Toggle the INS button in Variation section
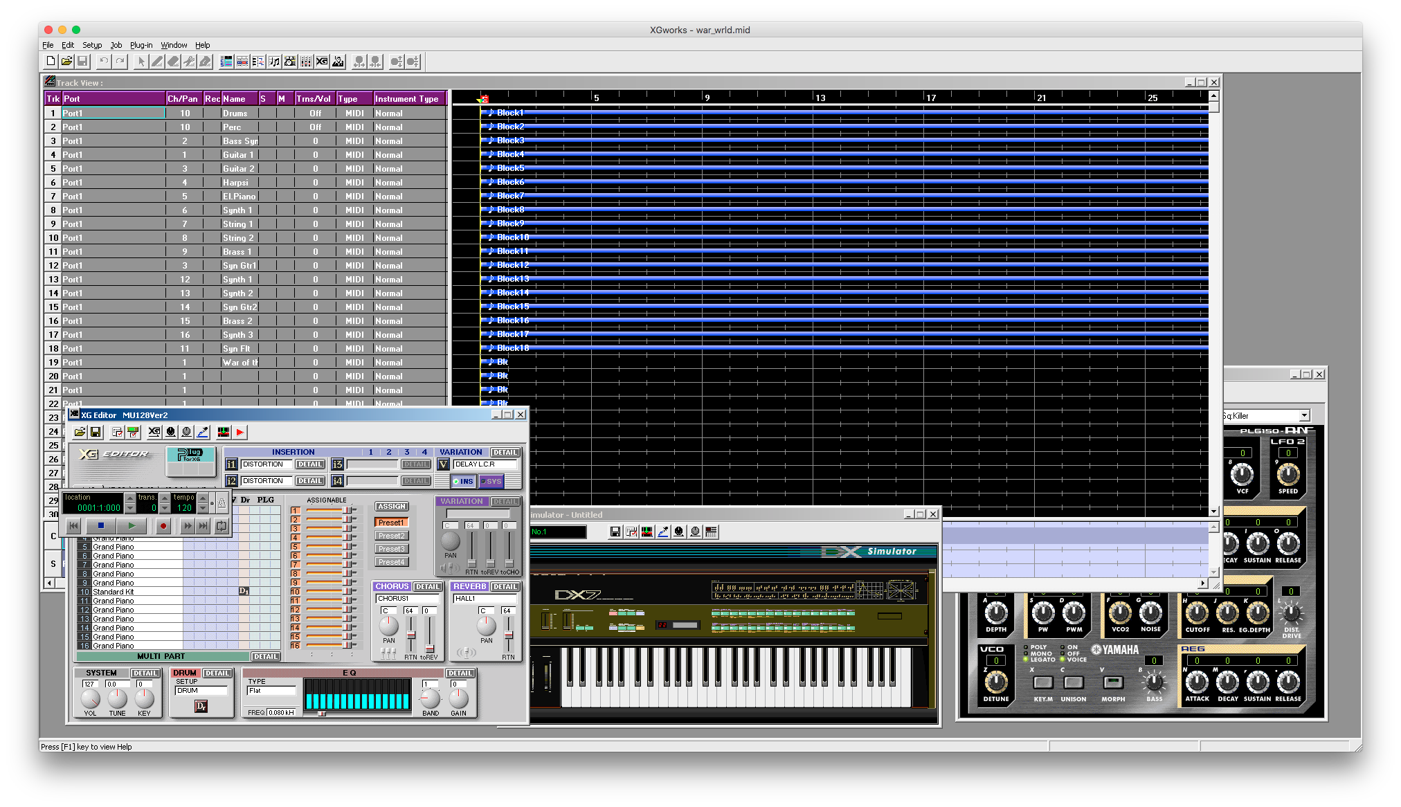This screenshot has width=1401, height=807. click(464, 480)
